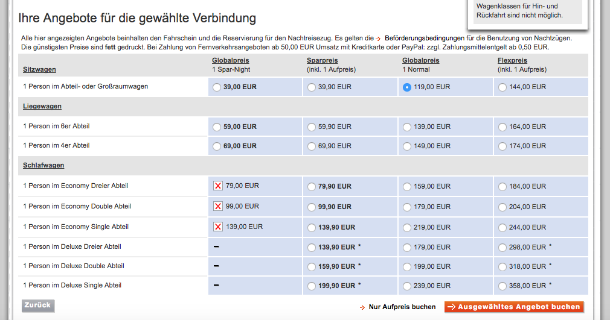Select 358,00 EUR Deluxe Single Flexpreis
The width and height of the screenshot is (610, 320).
pyautogui.click(x=502, y=286)
